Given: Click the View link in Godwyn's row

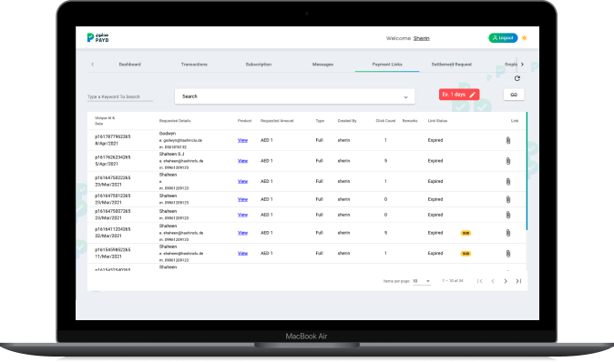Looking at the screenshot, I should [x=242, y=140].
